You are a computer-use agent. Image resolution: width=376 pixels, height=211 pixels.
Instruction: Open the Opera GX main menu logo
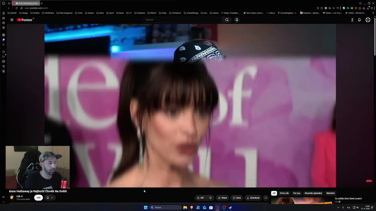[x=4, y=3]
